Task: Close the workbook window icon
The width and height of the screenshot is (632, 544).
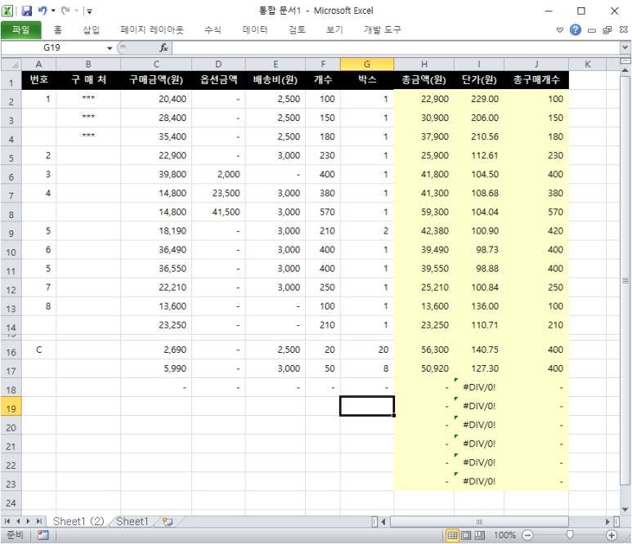Action: (x=623, y=29)
